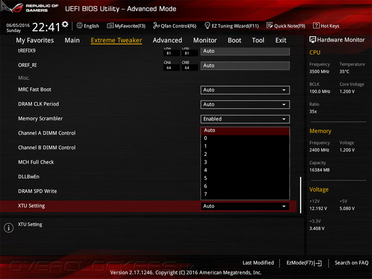The width and height of the screenshot is (372, 279).
Task: Click the tREFIX9 Auto input field
Action: click(245, 51)
